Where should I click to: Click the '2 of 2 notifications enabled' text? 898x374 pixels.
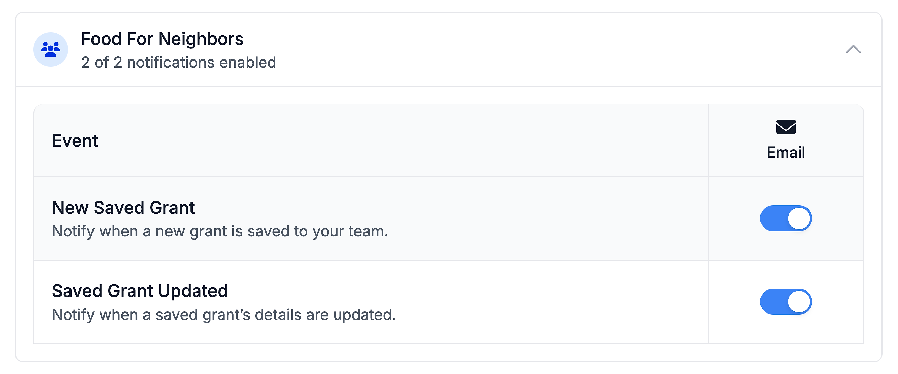point(178,63)
